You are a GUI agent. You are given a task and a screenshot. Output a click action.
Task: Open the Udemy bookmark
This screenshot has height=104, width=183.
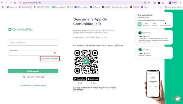[x=145, y=7]
